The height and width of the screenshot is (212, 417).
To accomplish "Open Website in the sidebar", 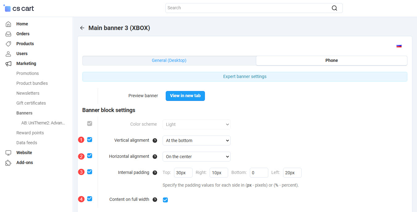I will pos(24,153).
